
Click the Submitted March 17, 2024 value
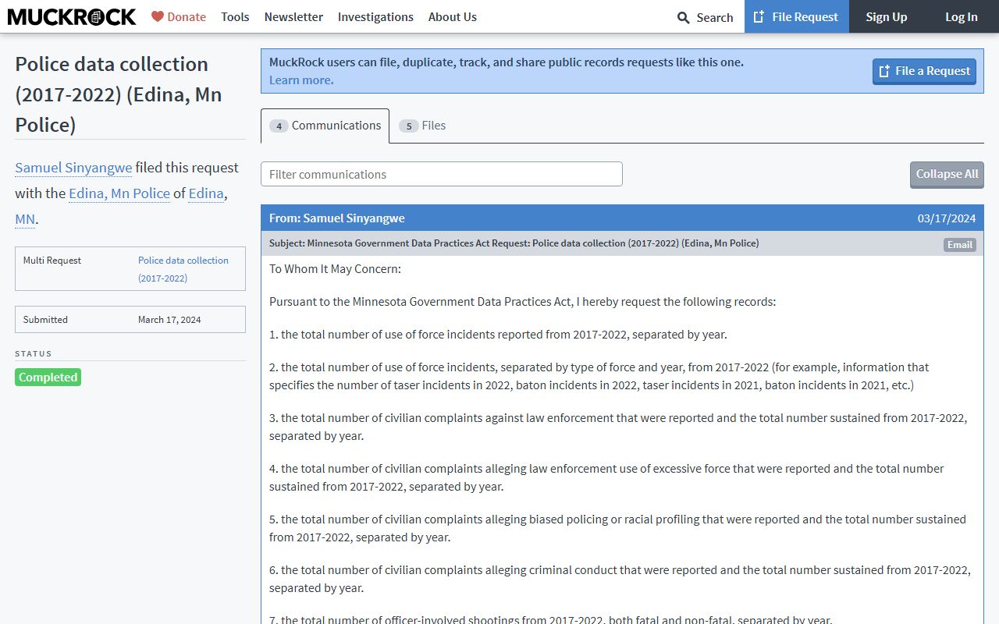(x=169, y=320)
